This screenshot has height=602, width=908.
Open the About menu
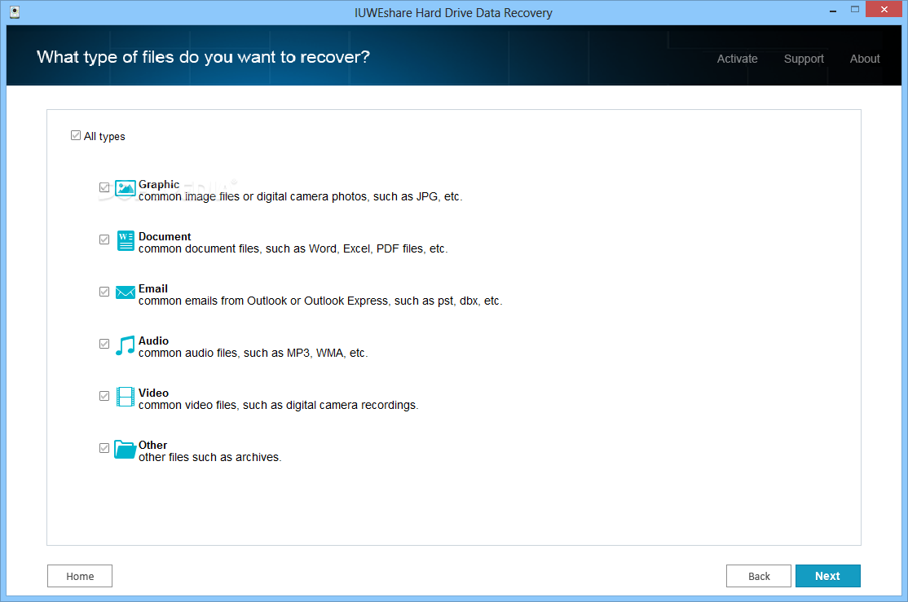point(865,59)
